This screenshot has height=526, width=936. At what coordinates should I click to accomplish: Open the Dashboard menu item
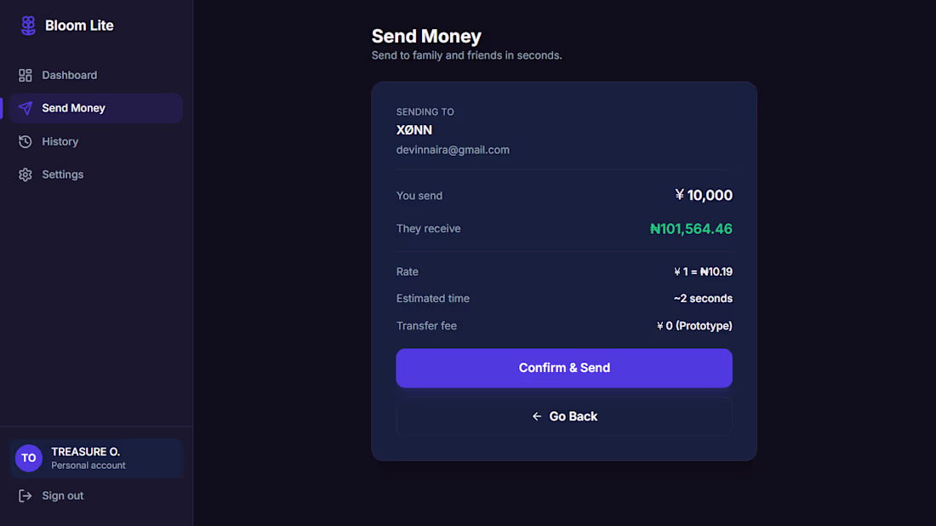tap(95, 75)
